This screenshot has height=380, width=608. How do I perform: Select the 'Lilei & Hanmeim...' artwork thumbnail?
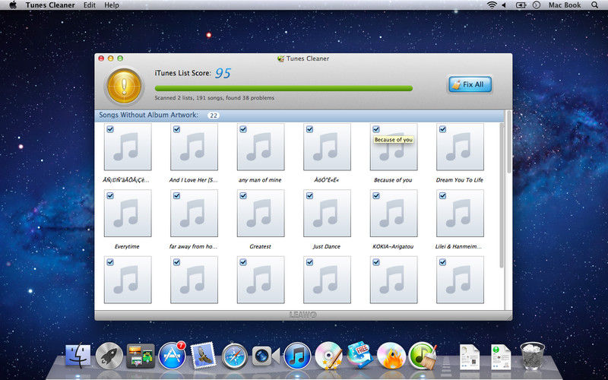point(460,214)
